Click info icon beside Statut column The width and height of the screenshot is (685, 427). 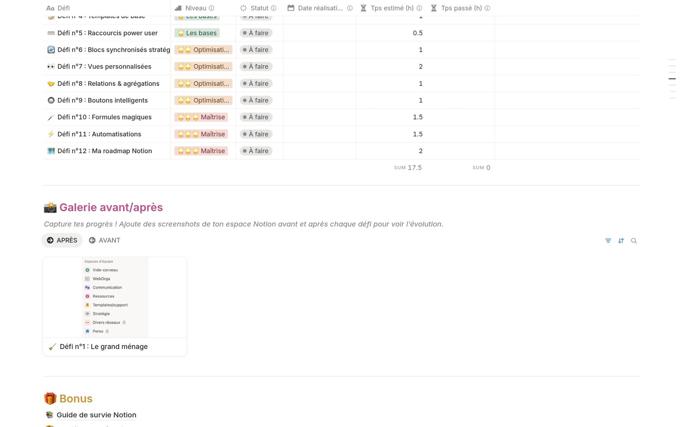[x=274, y=8]
